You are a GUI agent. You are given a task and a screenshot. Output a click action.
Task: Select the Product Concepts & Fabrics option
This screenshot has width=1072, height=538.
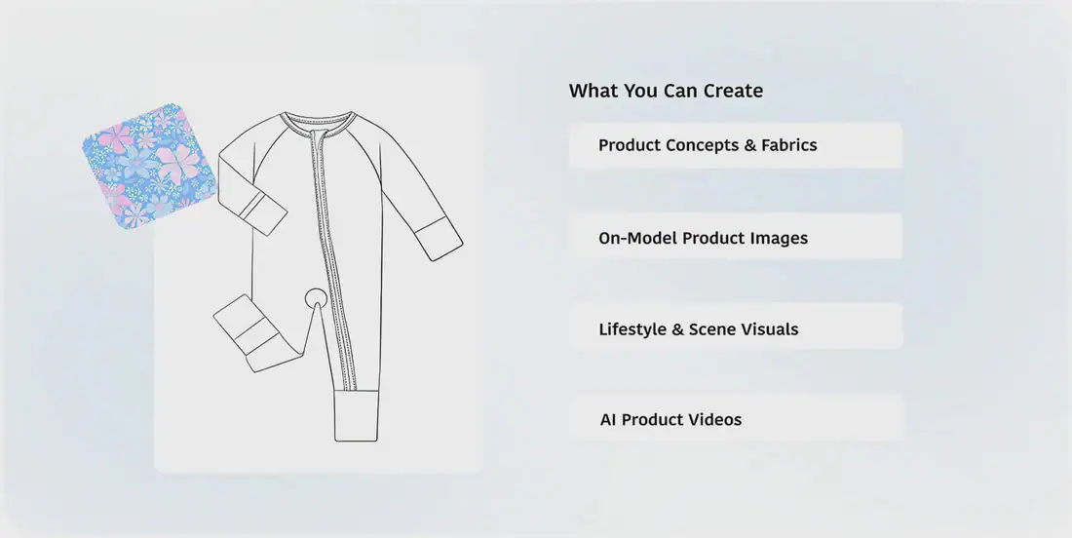click(x=736, y=145)
